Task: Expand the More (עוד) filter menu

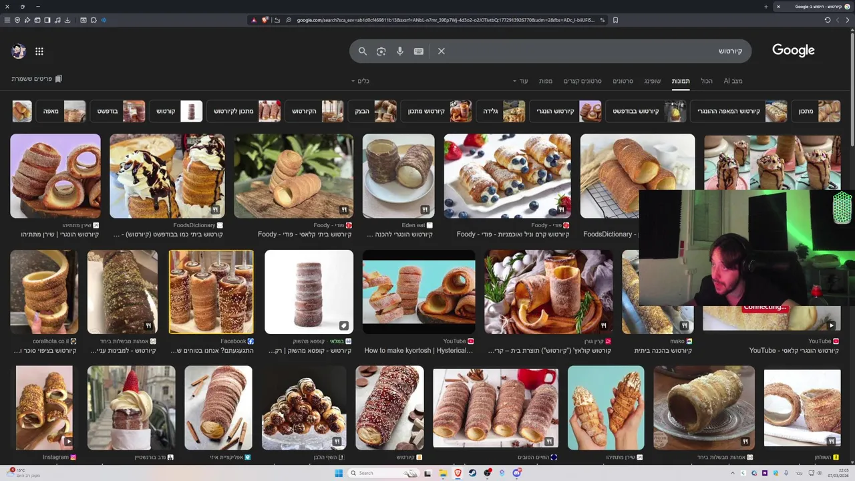Action: pos(520,81)
